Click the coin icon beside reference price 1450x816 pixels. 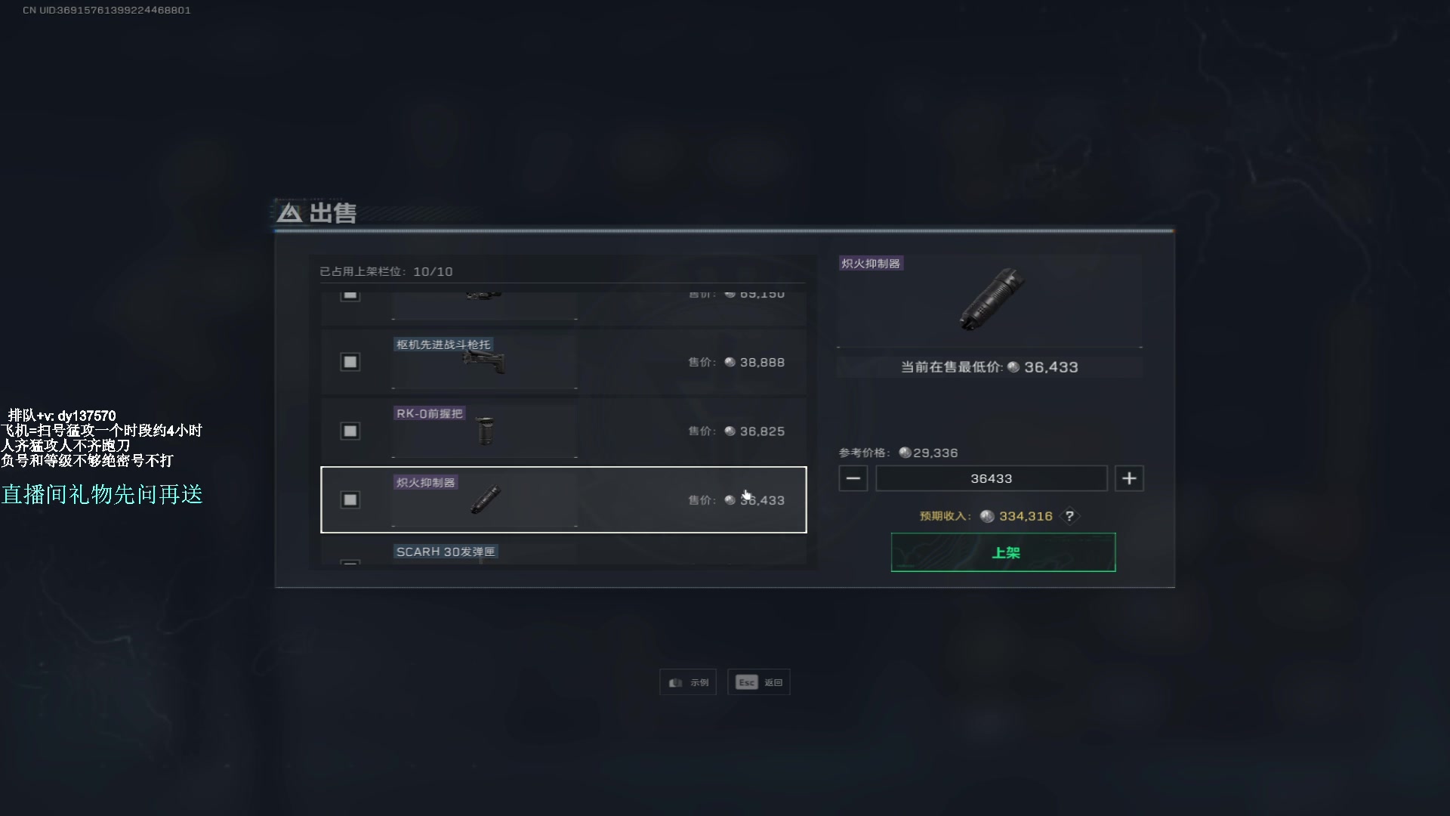[x=905, y=453]
